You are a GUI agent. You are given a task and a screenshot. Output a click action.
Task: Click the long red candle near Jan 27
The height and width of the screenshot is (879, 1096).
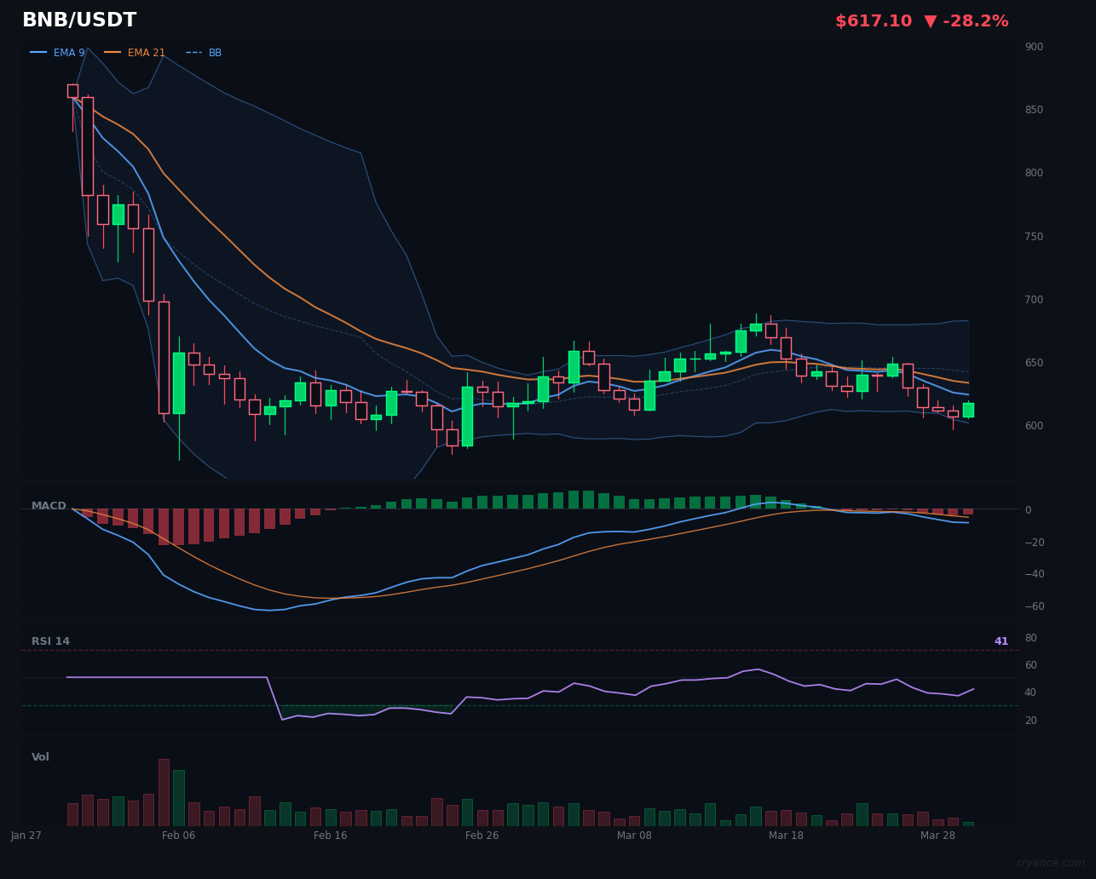tap(86, 145)
